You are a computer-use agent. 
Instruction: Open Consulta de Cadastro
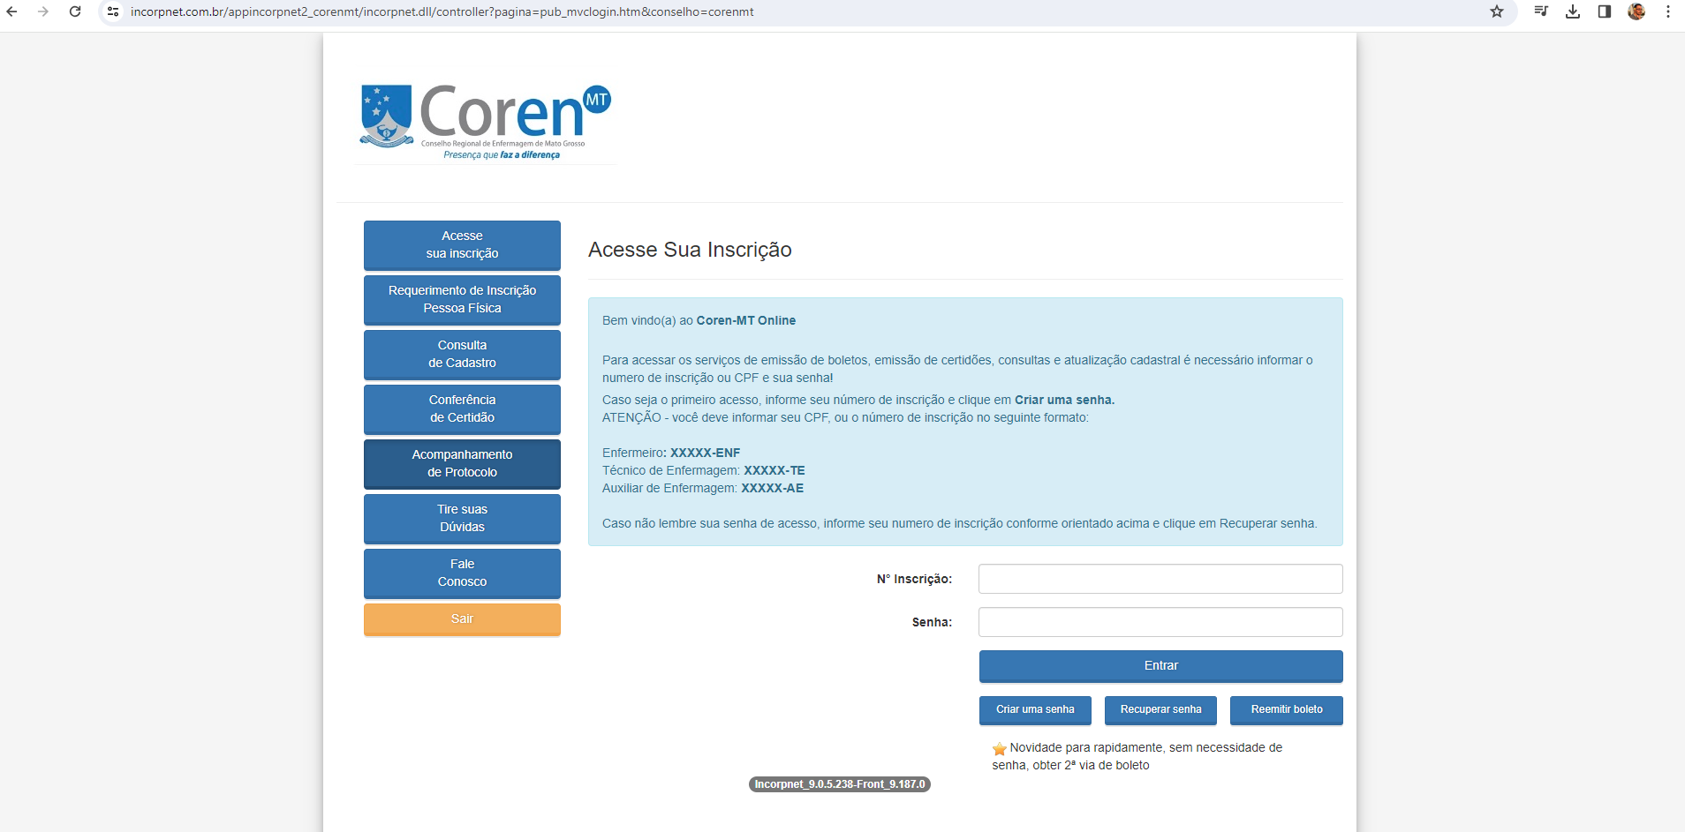coord(462,355)
